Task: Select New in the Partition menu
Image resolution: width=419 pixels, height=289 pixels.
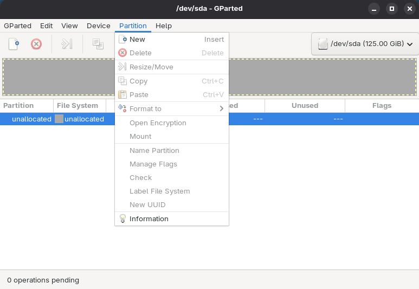Action: point(137,40)
